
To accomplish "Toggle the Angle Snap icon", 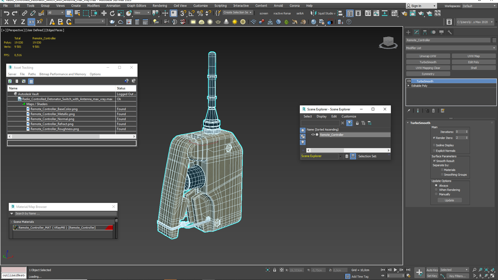I will [x=192, y=13].
